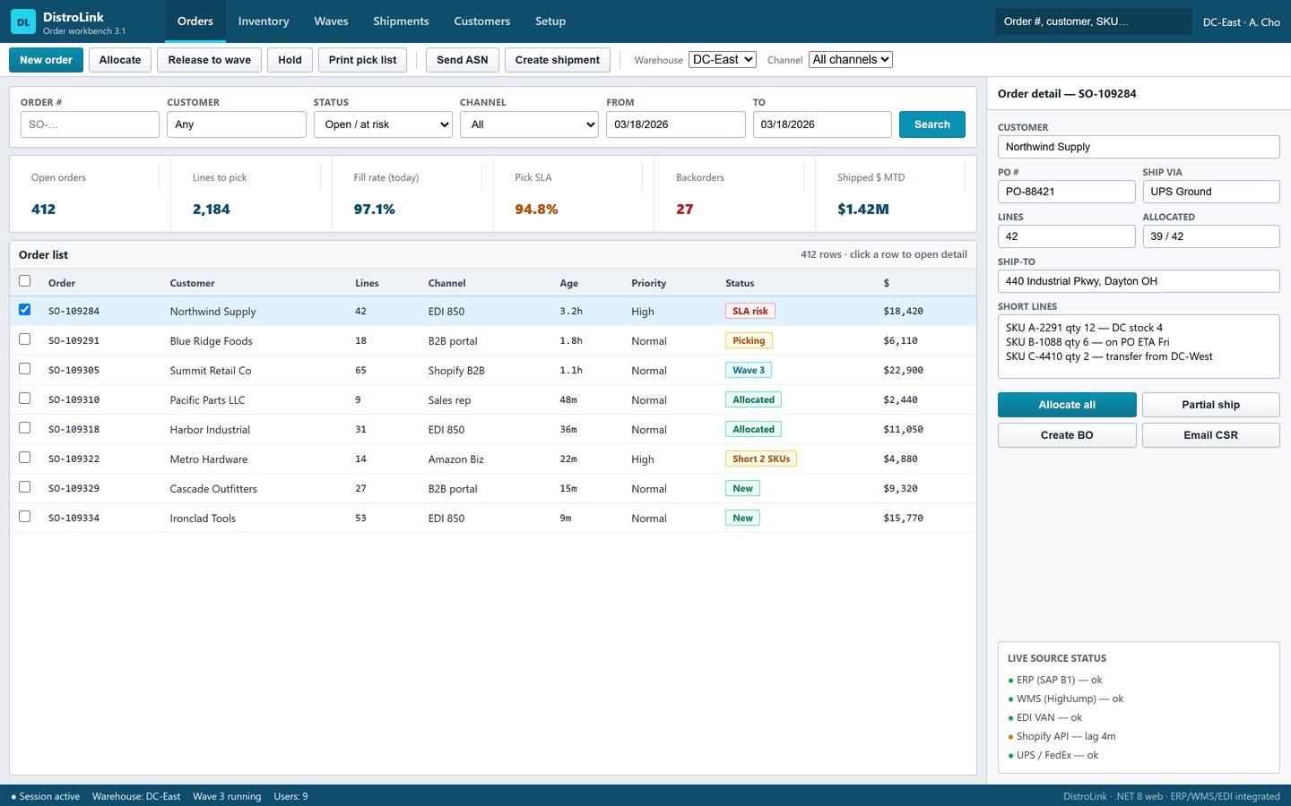Viewport: 1291px width, 806px height.
Task: Click the Backorders 27 metric
Action: (x=734, y=194)
